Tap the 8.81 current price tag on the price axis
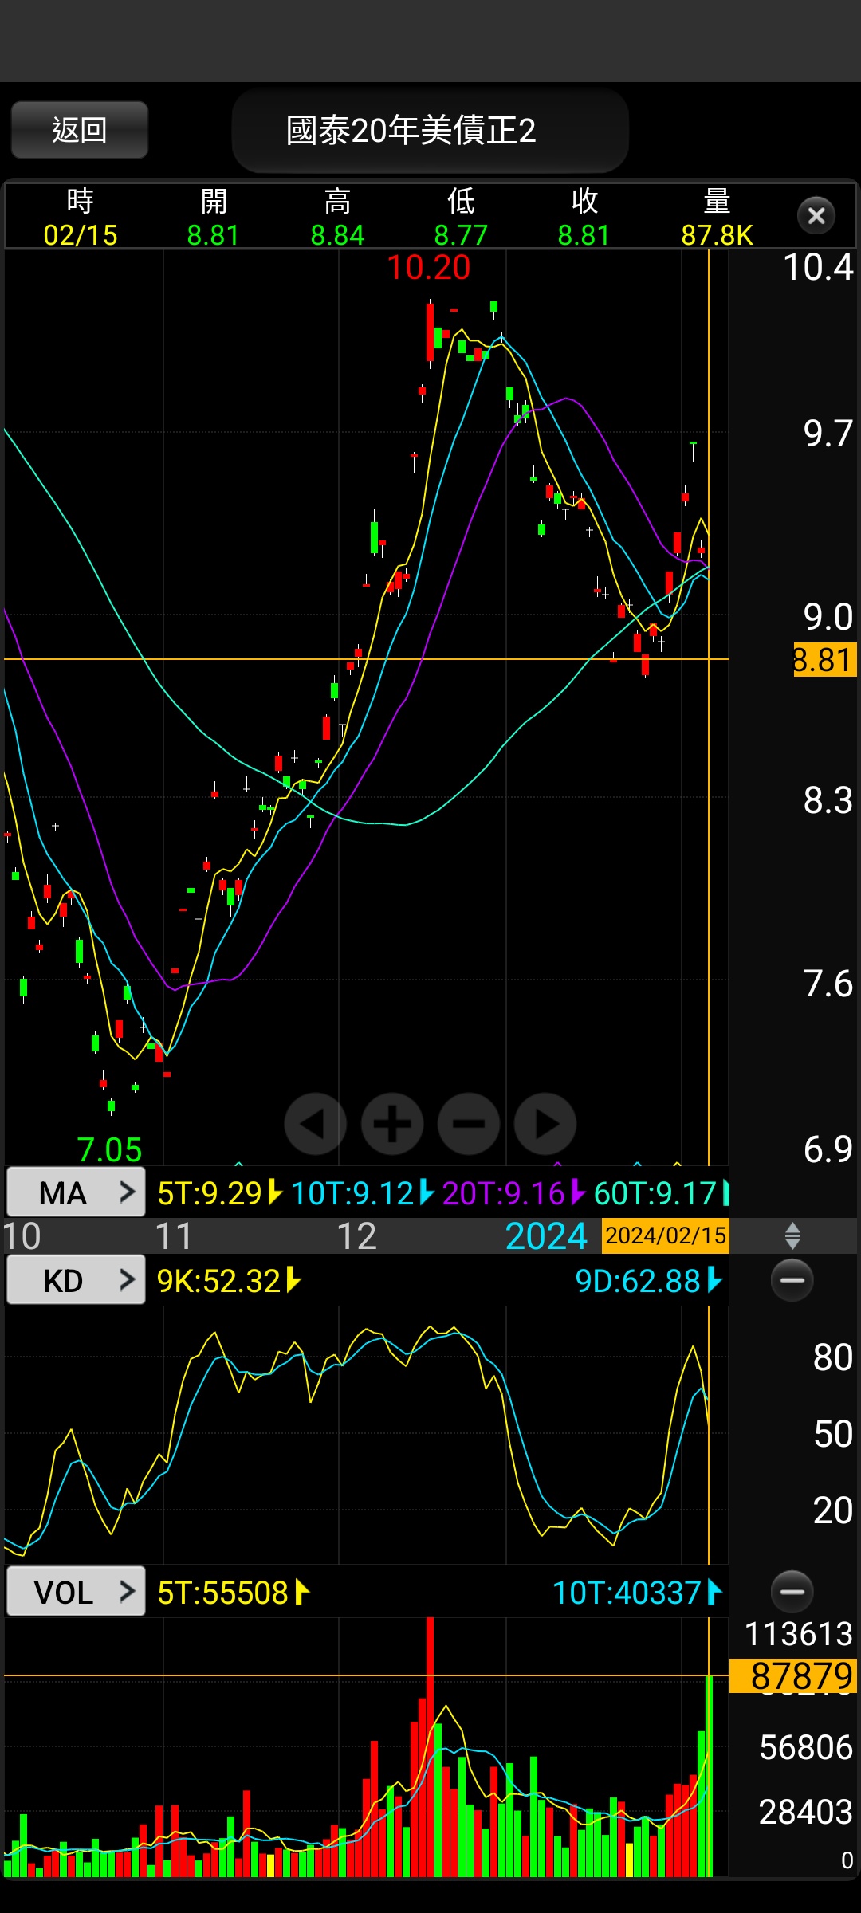 click(824, 660)
